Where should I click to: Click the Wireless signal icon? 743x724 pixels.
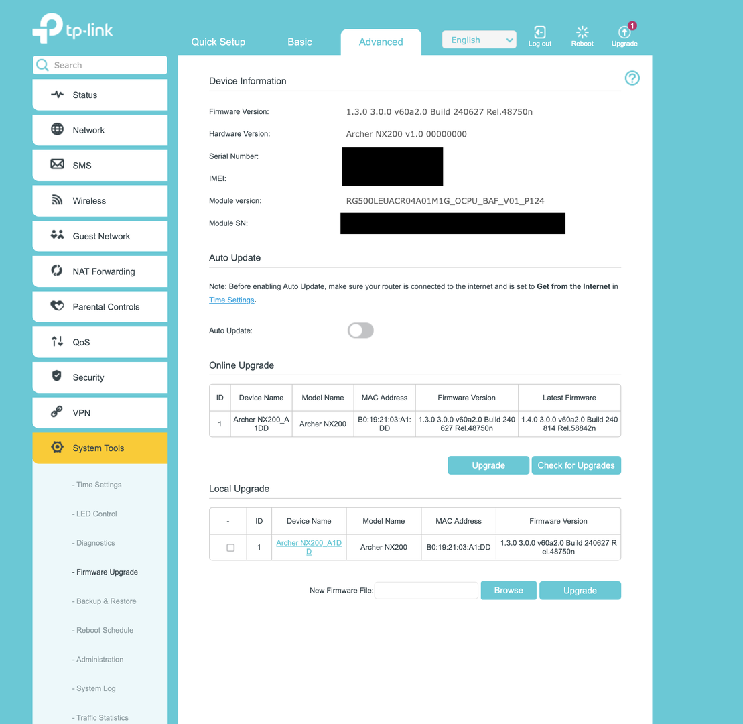(58, 200)
